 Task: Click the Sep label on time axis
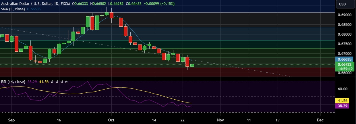11,120
